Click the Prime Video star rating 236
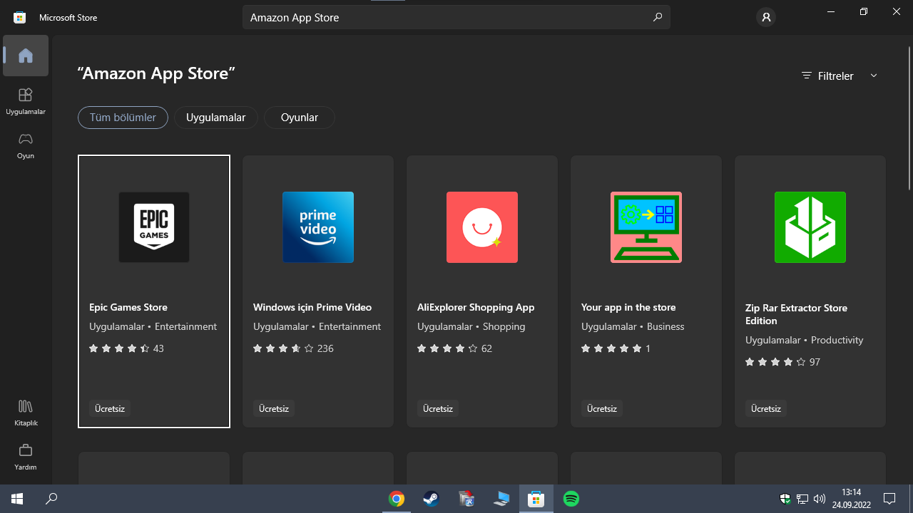 (293, 348)
